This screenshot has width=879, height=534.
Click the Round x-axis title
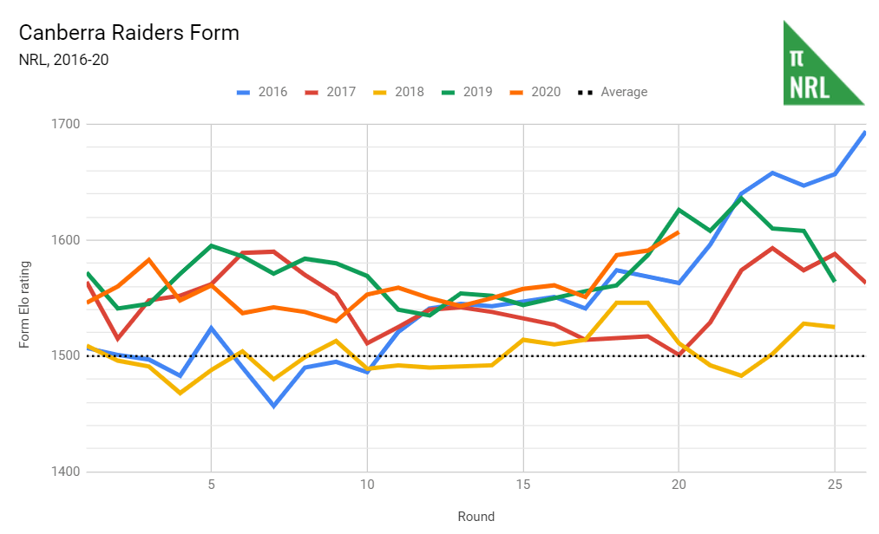tap(476, 517)
